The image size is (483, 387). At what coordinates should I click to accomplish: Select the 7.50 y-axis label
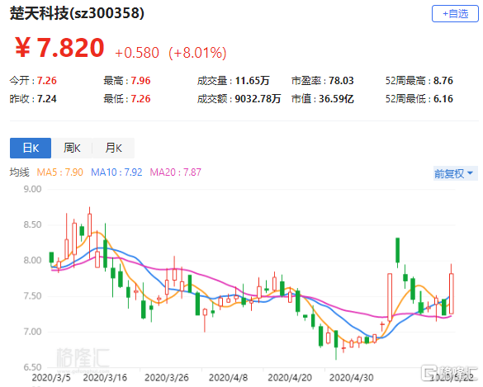(x=32, y=296)
